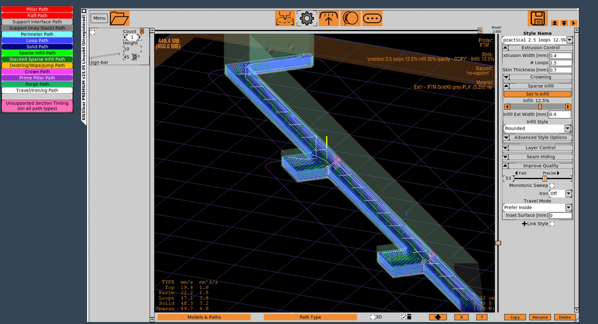Image resolution: width=598 pixels, height=324 pixels.
Task: Click the Unsupported Section Tinting legend entry
Action: pos(37,106)
